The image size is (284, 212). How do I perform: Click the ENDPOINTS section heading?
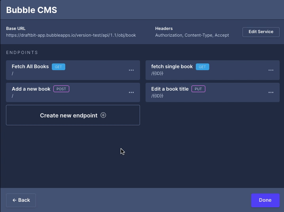pyautogui.click(x=22, y=52)
